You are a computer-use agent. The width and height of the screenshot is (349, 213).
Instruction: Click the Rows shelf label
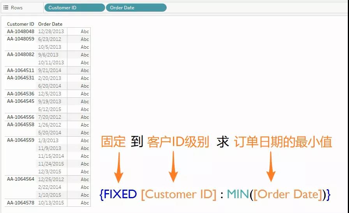click(17, 7)
